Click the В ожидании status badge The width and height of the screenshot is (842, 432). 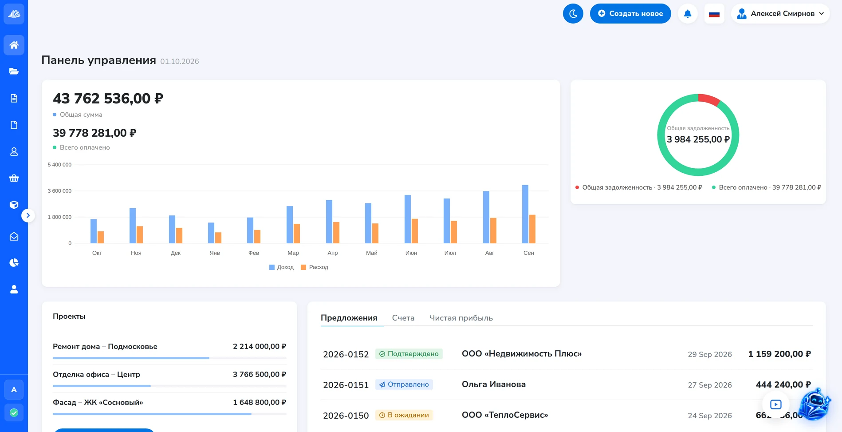404,415
